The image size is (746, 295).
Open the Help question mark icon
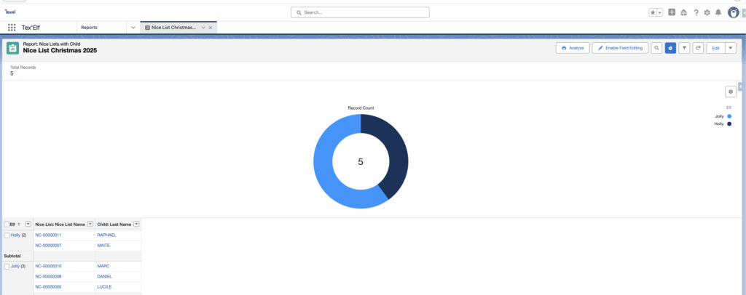click(x=696, y=12)
